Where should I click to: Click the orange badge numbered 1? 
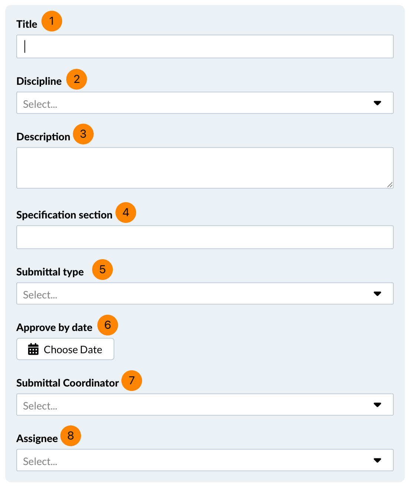point(51,21)
